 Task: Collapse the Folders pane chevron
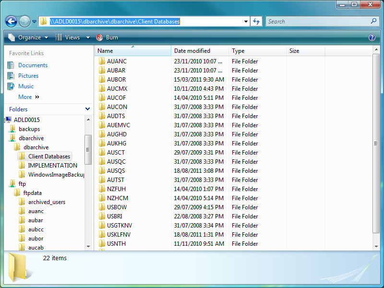87,109
